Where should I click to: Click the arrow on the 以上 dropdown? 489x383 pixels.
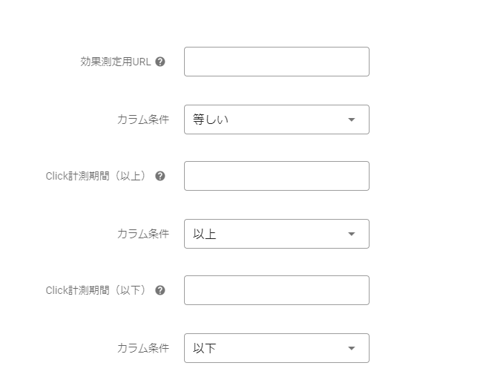352,234
